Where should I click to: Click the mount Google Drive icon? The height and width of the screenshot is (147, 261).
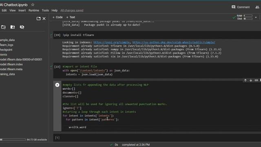tap(13, 27)
